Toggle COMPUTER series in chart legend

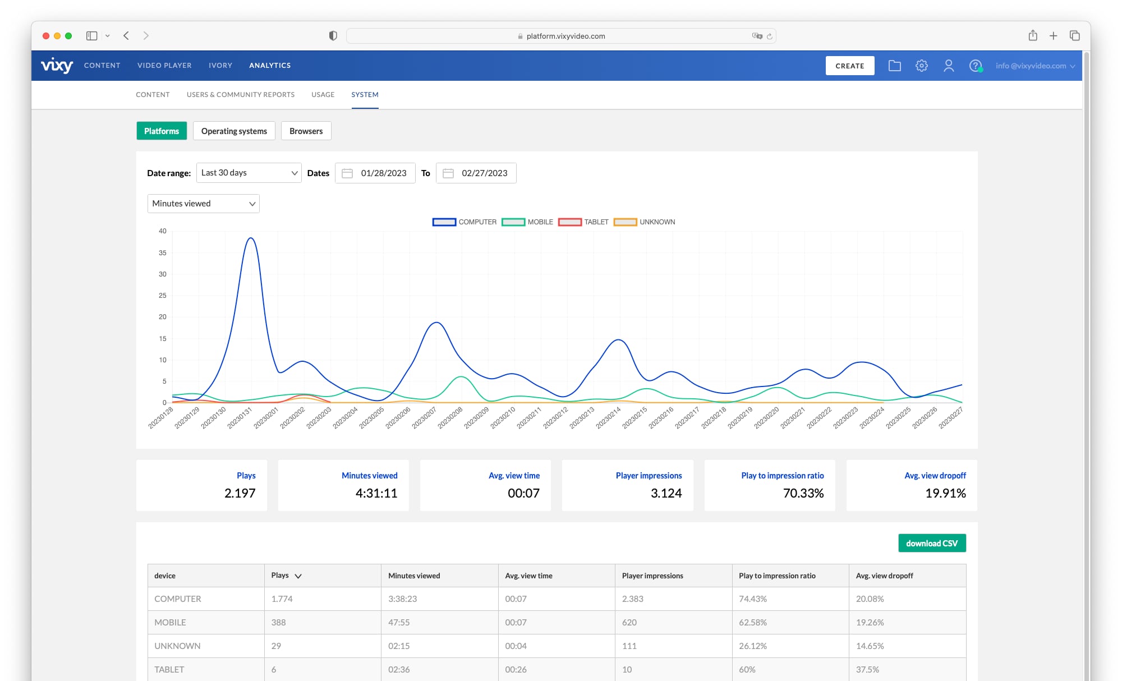465,222
